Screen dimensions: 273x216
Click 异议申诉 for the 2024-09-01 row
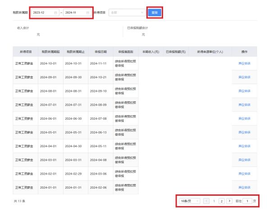point(244,77)
